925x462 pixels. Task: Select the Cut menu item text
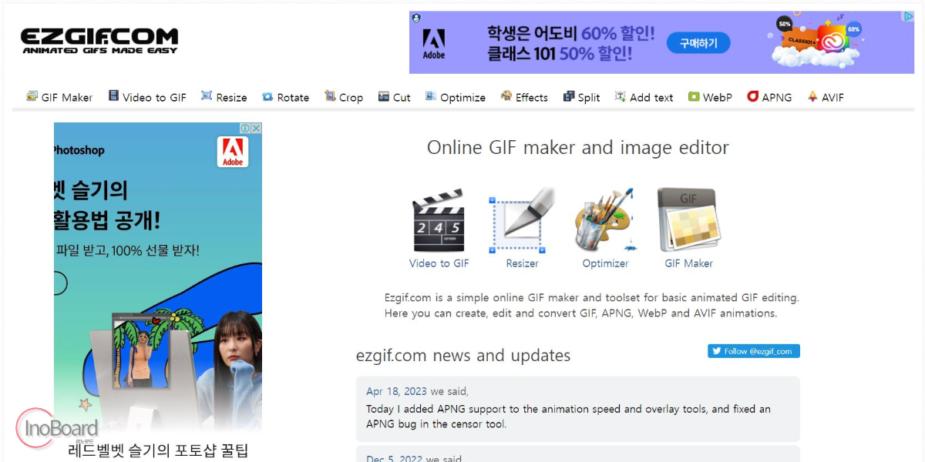pyautogui.click(x=402, y=98)
